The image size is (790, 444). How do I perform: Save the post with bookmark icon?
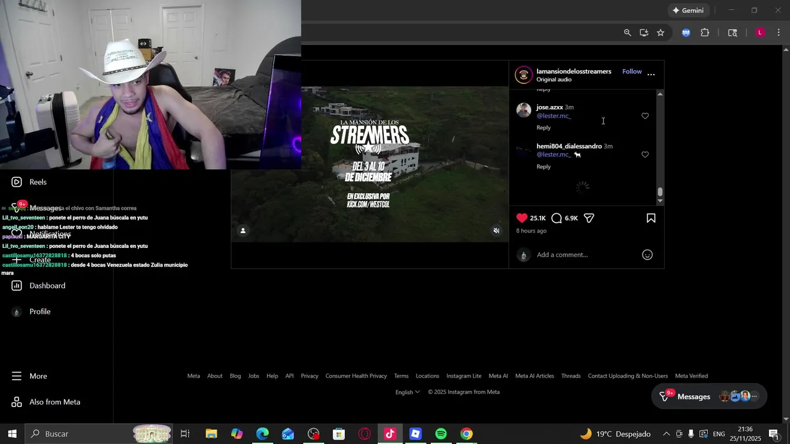point(651,218)
